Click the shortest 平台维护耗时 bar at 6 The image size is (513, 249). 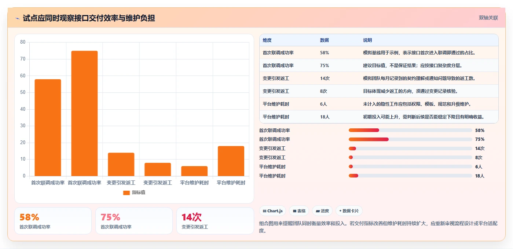point(194,171)
